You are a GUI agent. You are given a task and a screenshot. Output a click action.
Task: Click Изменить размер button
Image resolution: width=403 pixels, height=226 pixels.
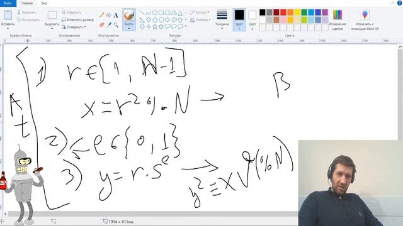pos(77,19)
